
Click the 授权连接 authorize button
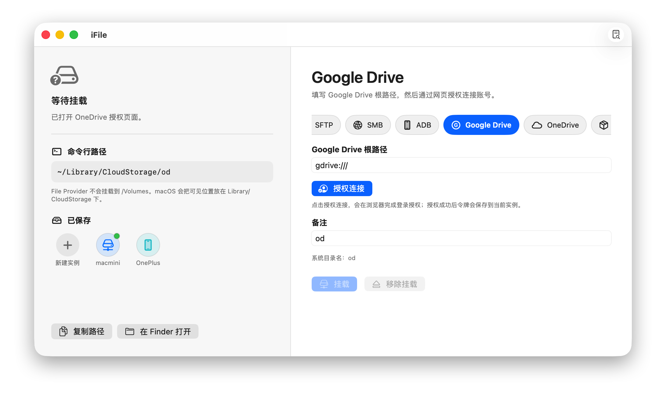click(342, 189)
